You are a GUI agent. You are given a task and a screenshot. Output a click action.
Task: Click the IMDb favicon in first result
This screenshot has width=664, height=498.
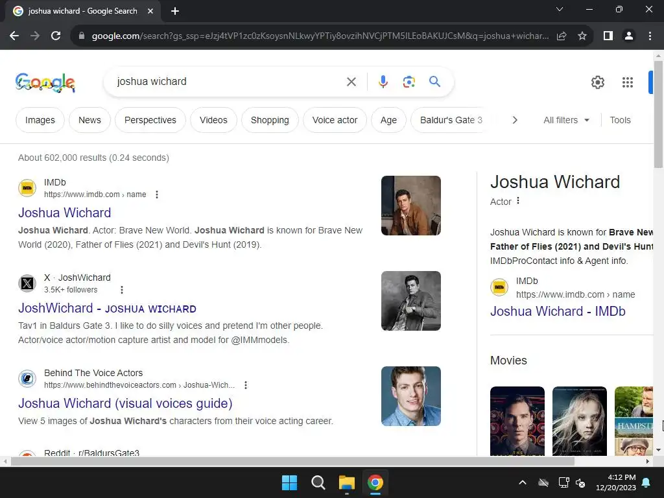pyautogui.click(x=27, y=188)
